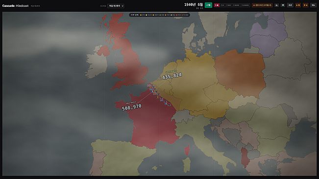The image size is (319, 179).
Task: Click the rightmost gray header button
Action: point(313,5)
